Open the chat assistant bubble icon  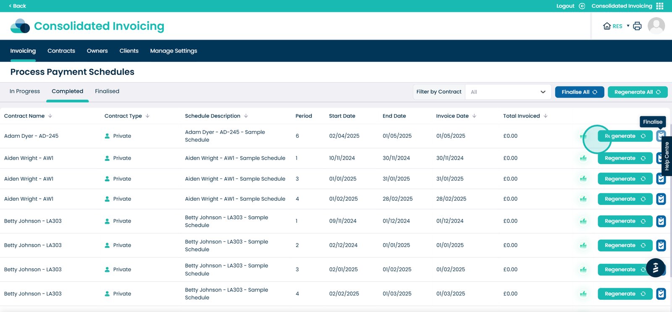click(655, 268)
